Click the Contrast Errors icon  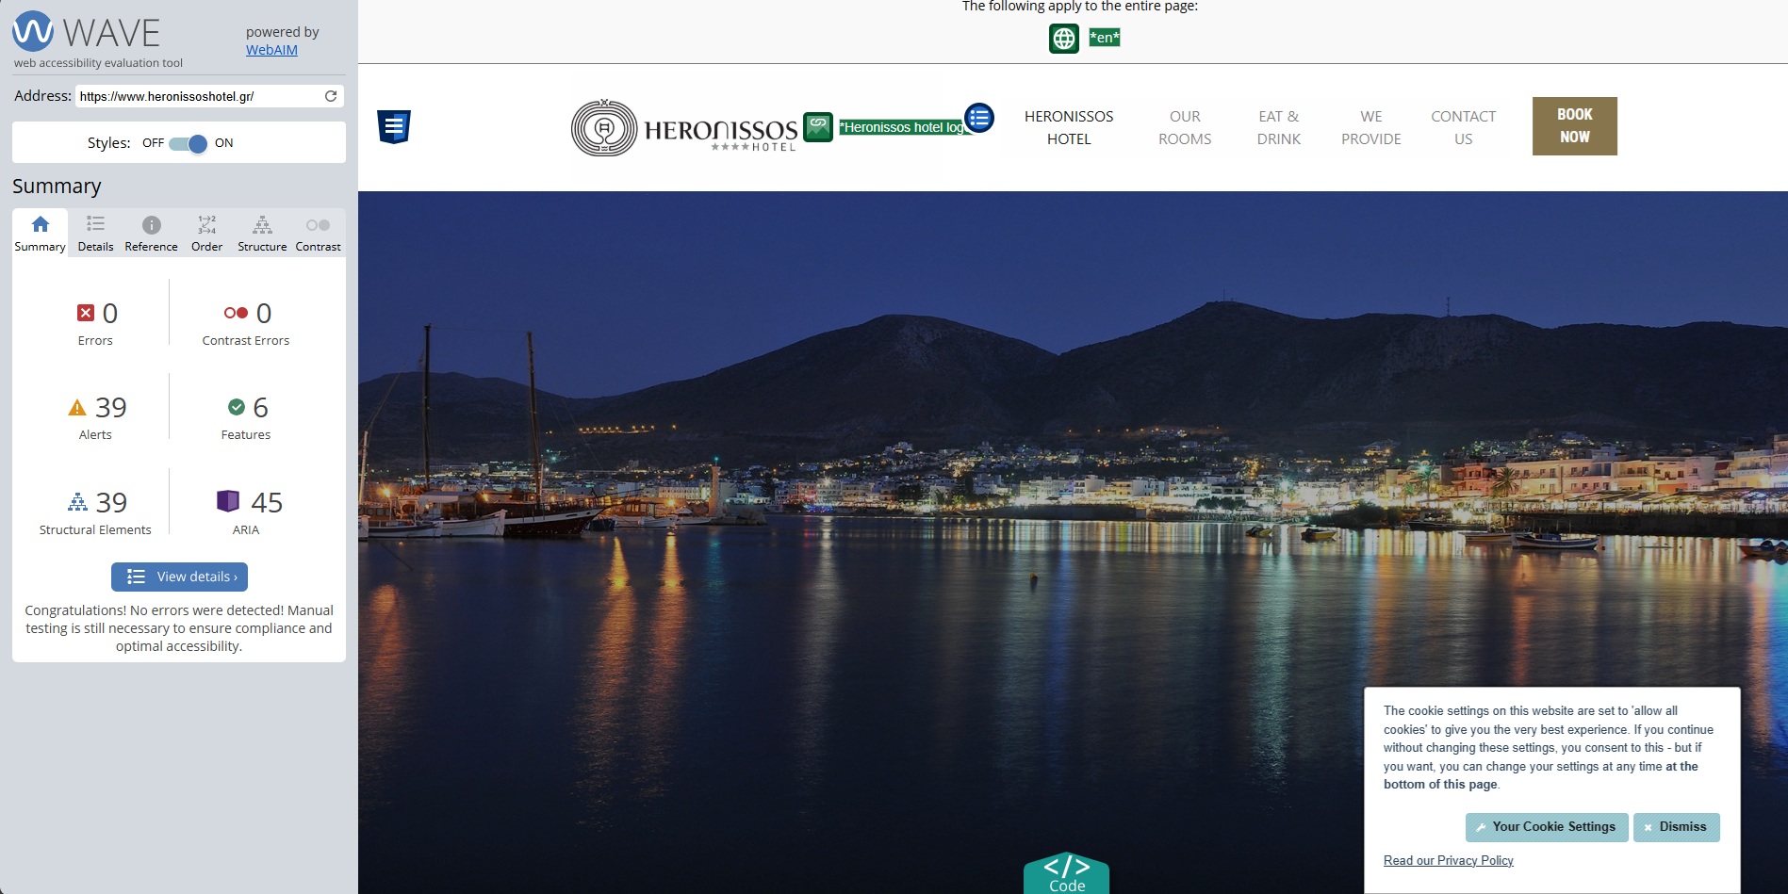(236, 313)
